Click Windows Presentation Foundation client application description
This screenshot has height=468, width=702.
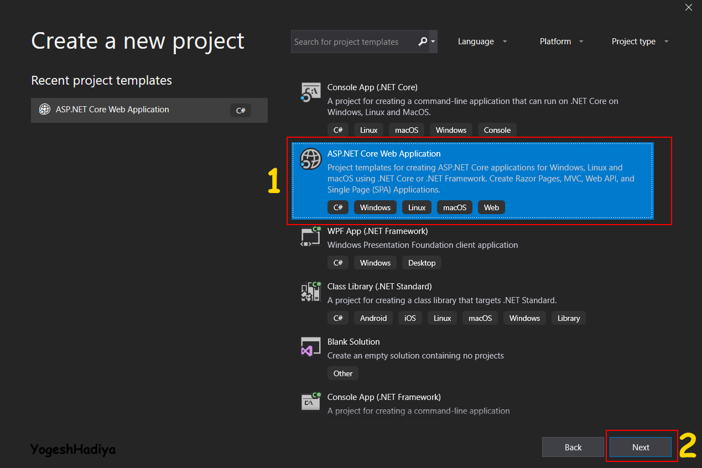tap(423, 245)
